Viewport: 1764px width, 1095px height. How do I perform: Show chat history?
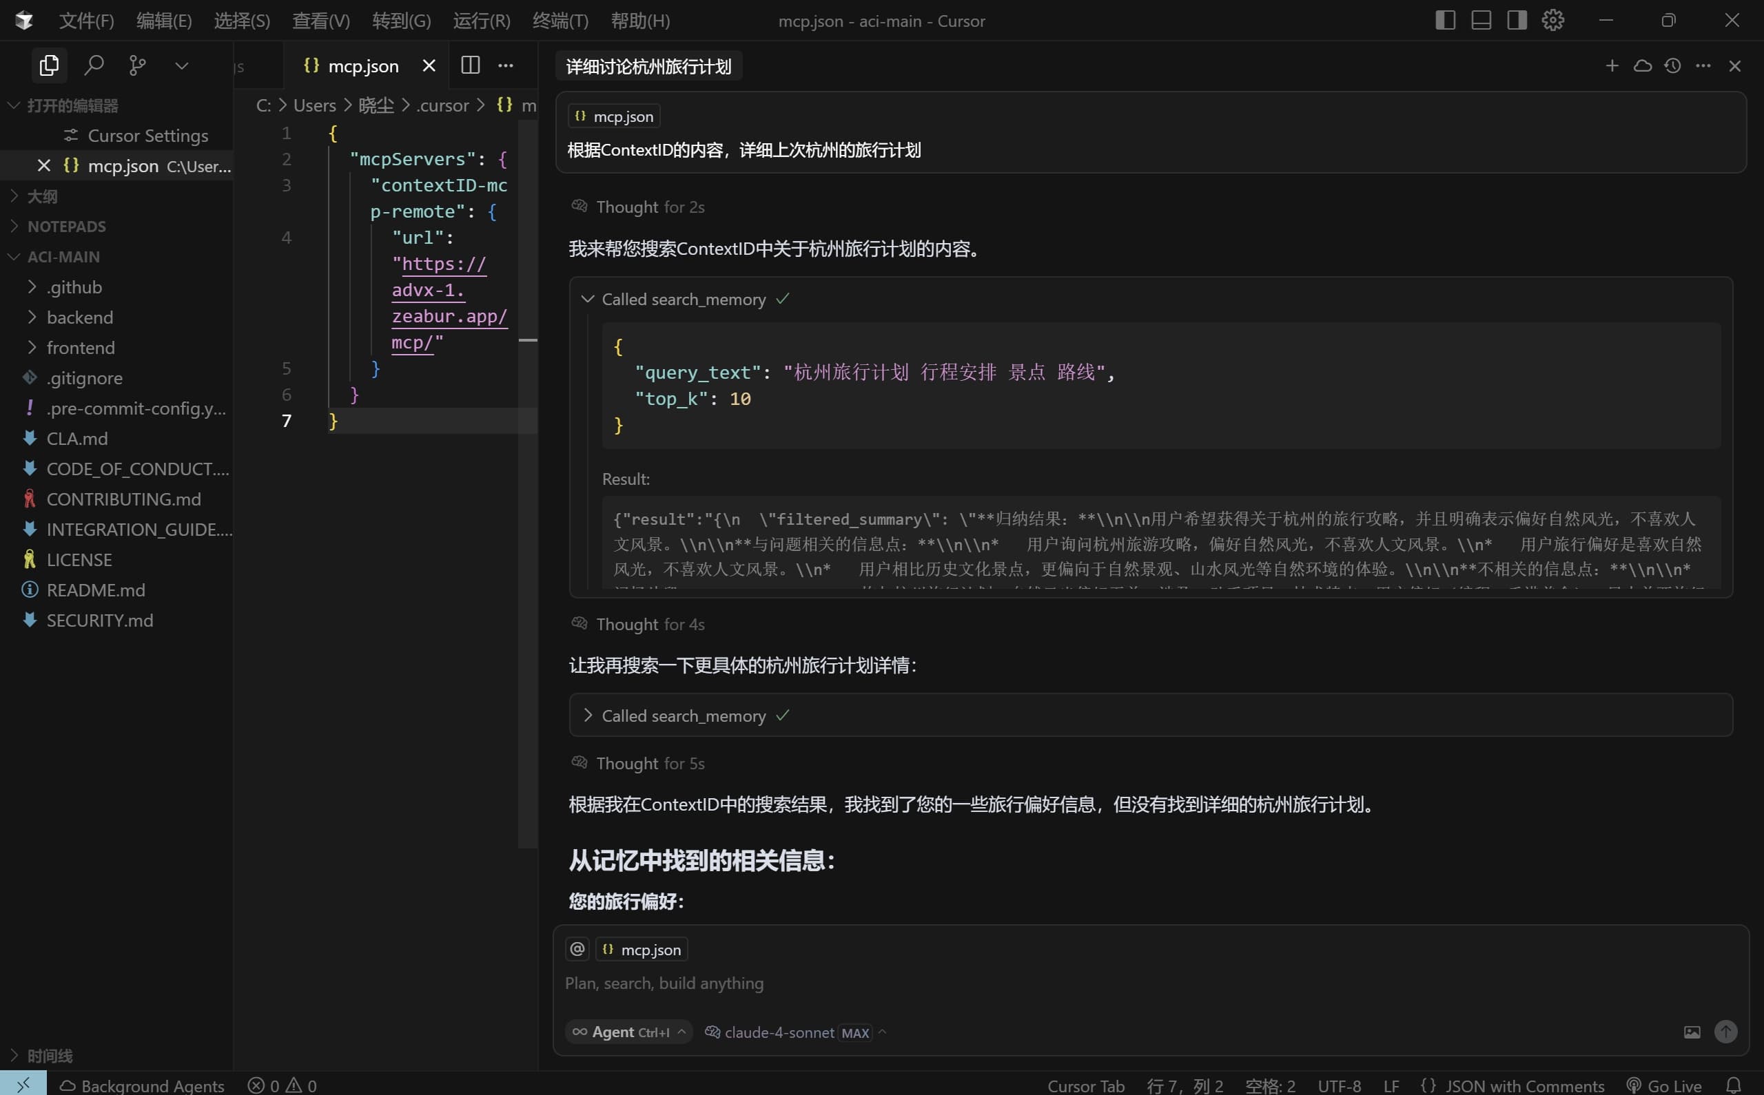1673,66
